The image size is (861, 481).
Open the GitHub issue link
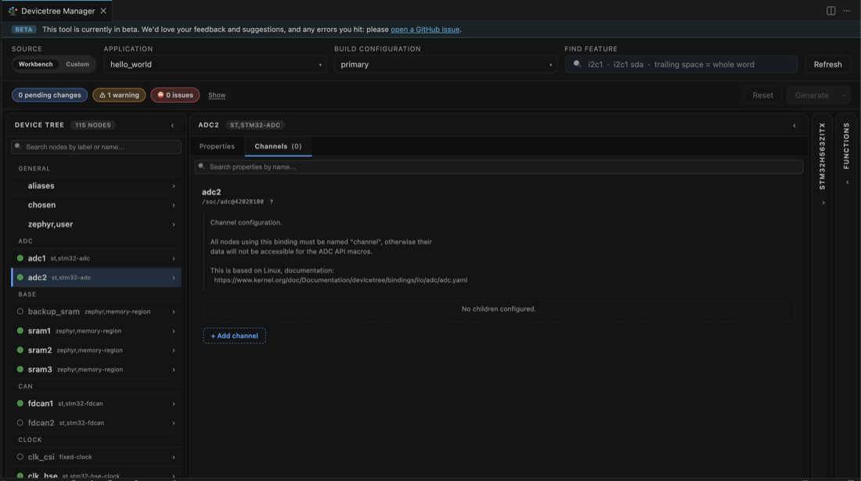pos(425,30)
